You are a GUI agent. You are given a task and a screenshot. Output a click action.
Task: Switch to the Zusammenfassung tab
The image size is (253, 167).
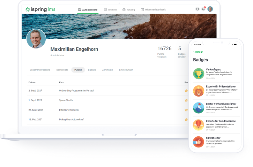point(40,70)
